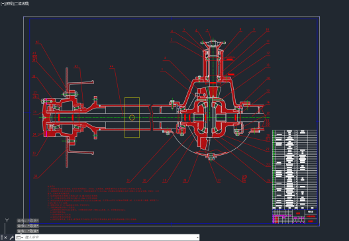Open the view controls menu (俯视)
This screenshot has width=349, height=241.
tap(9, 4)
